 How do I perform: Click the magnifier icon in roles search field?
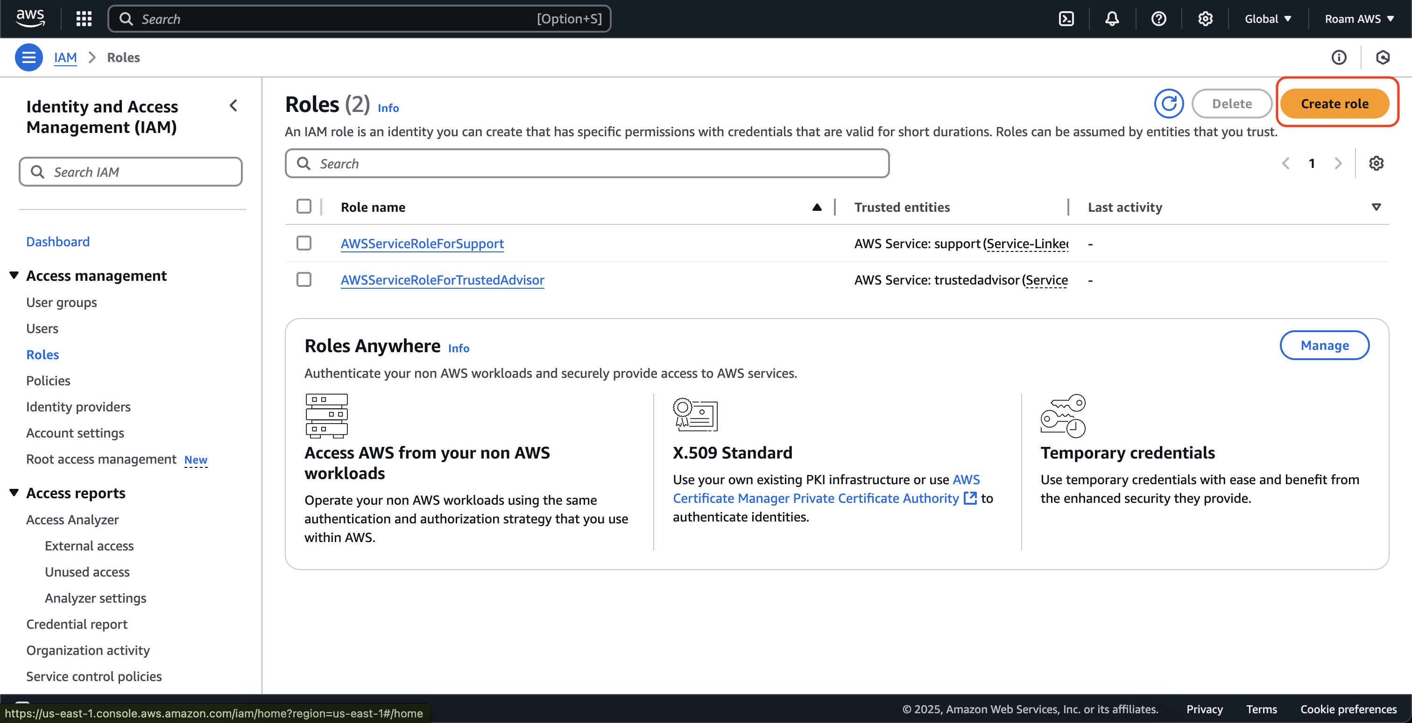pyautogui.click(x=303, y=163)
